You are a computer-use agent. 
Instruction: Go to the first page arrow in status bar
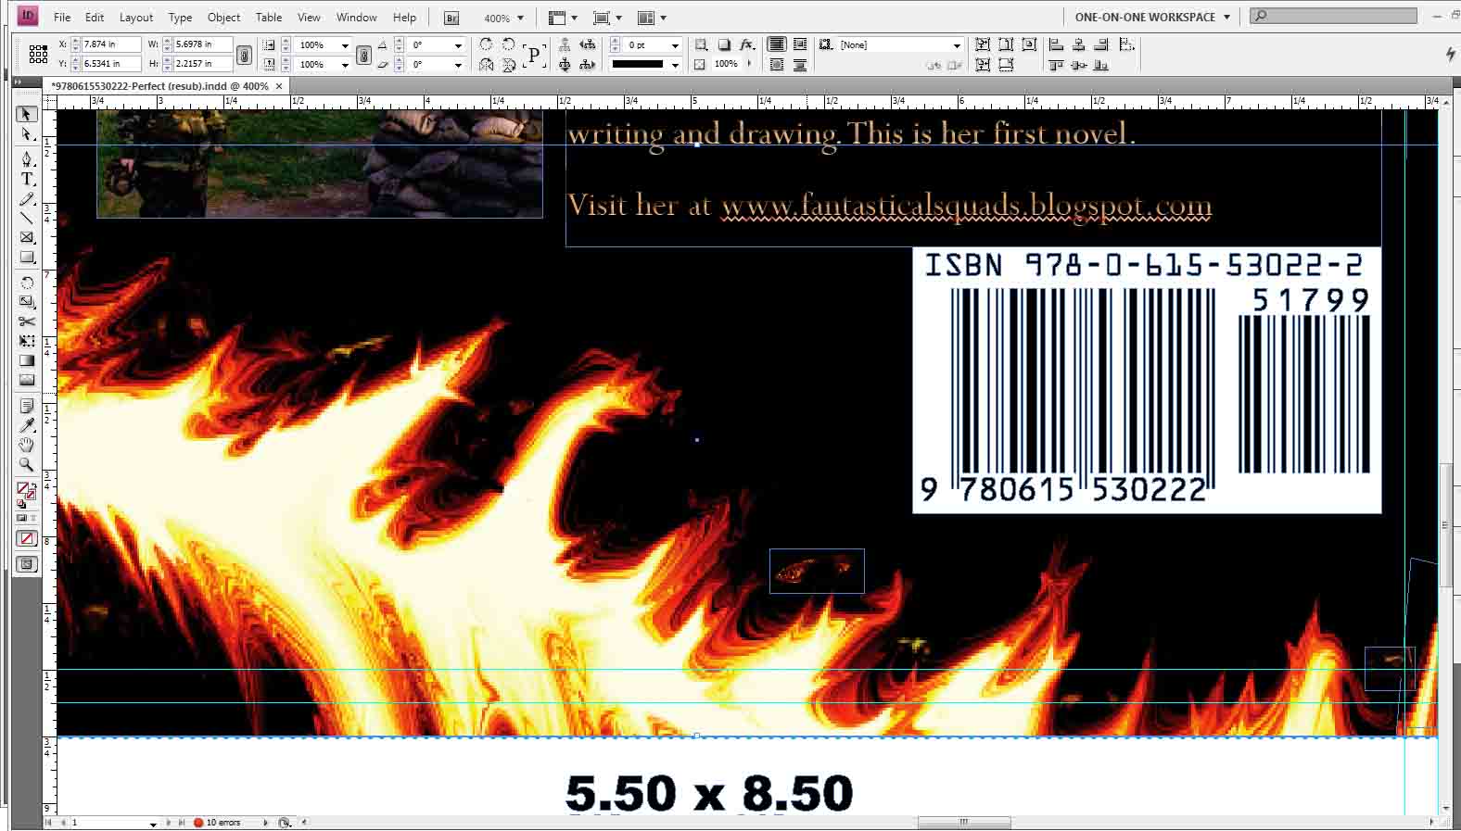tap(49, 822)
